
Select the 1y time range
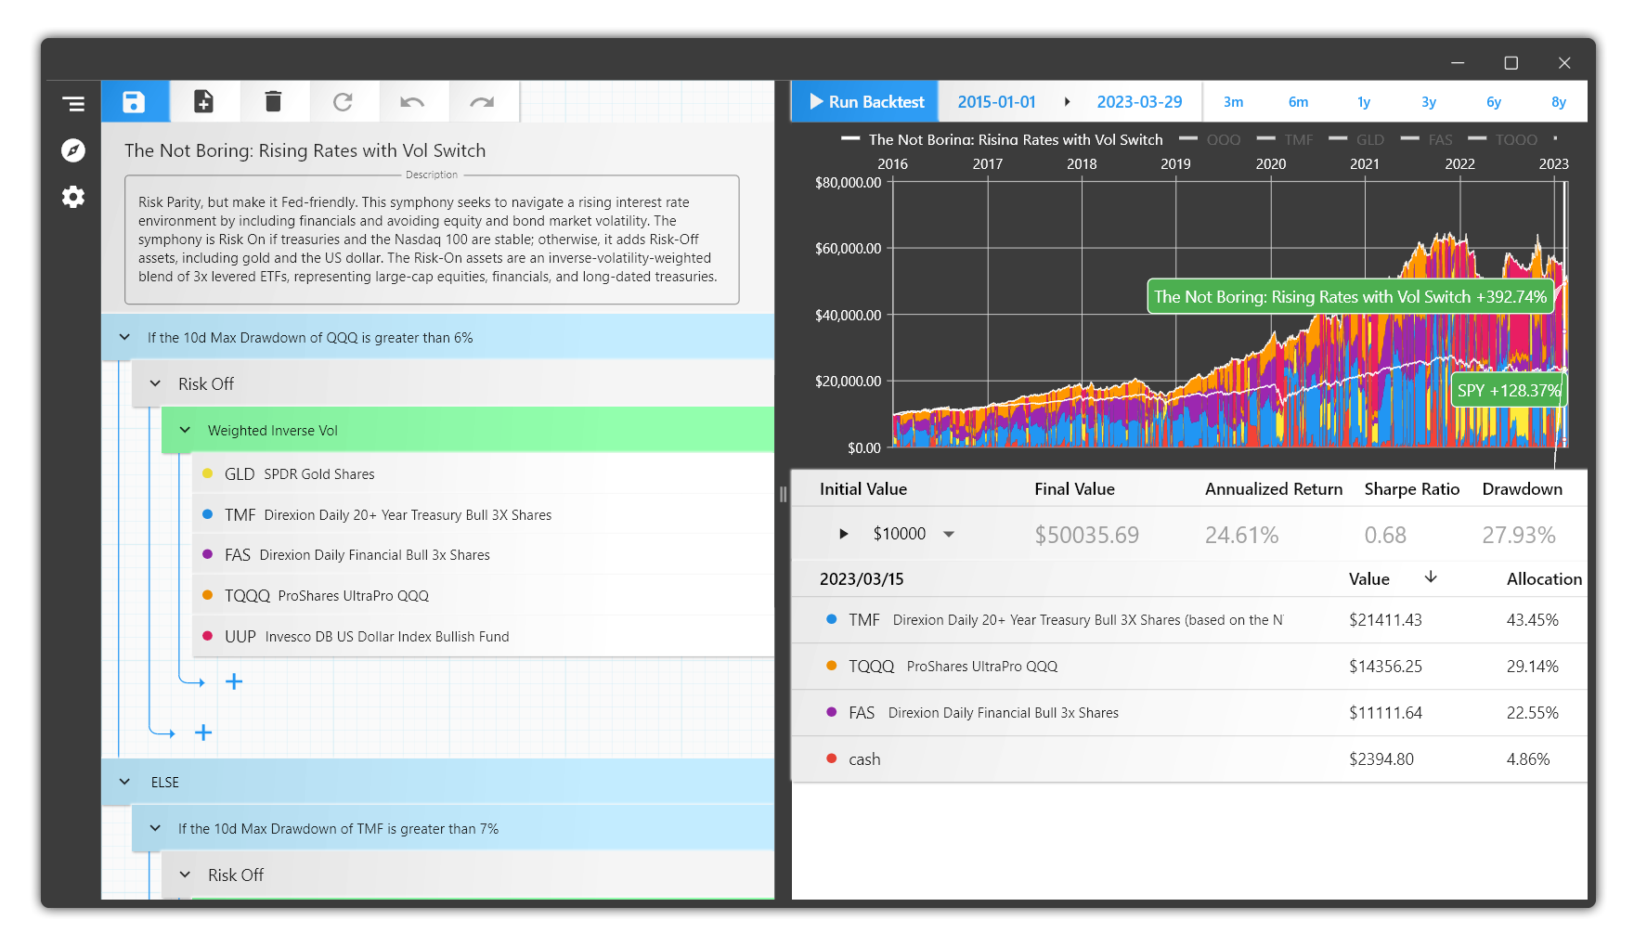click(x=1364, y=102)
